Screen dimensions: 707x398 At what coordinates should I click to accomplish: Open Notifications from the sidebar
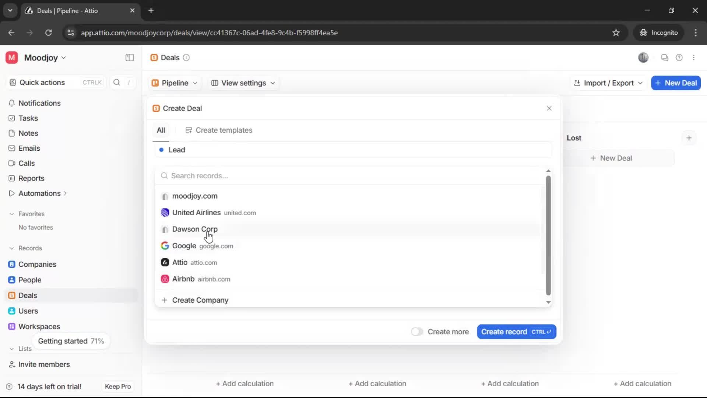tap(39, 103)
